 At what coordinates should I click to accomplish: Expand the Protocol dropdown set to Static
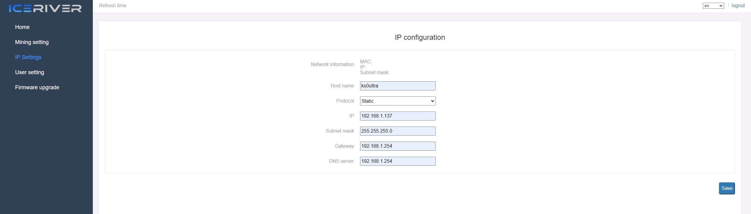coord(397,101)
